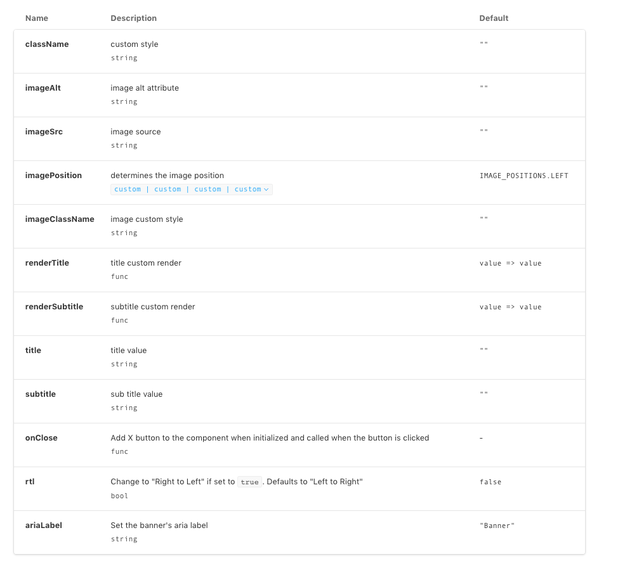Viewport: 620px width, 561px height.
Task: Click the IMAGE_POSITIONS.LEFT default value
Action: 524,176
